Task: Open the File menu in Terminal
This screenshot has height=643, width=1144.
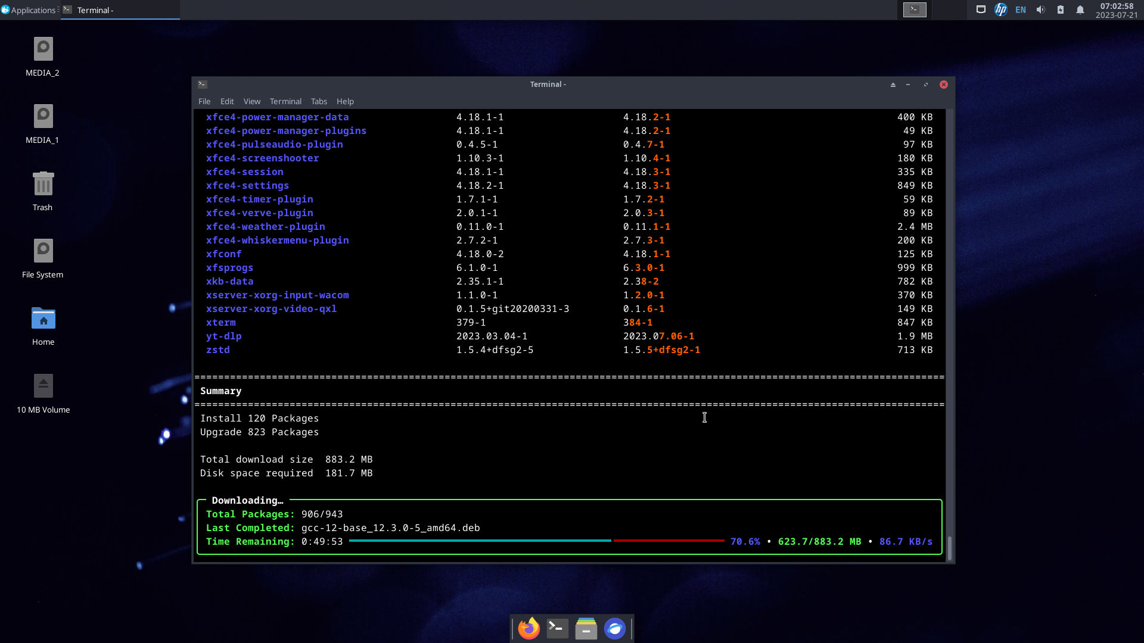Action: pyautogui.click(x=204, y=101)
